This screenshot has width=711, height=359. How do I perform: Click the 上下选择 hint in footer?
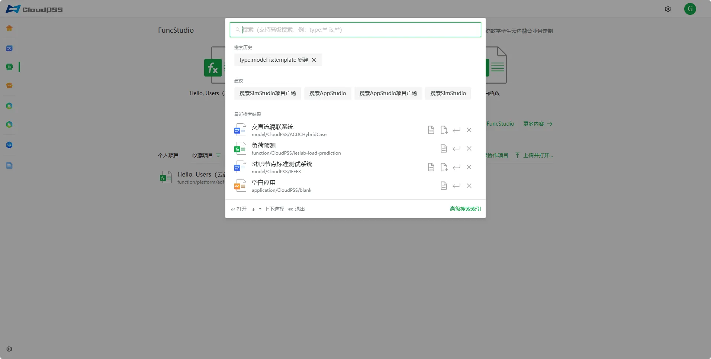pos(268,209)
